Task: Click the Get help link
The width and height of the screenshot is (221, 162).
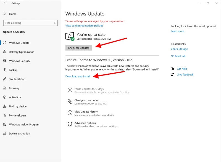Action: (182, 69)
